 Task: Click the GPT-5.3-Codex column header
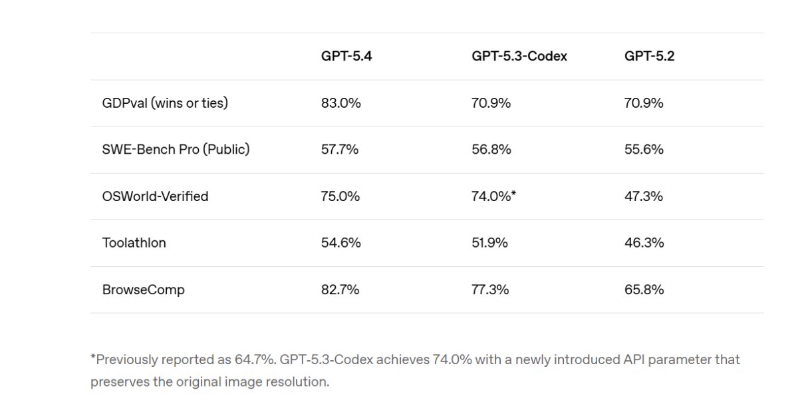point(519,57)
